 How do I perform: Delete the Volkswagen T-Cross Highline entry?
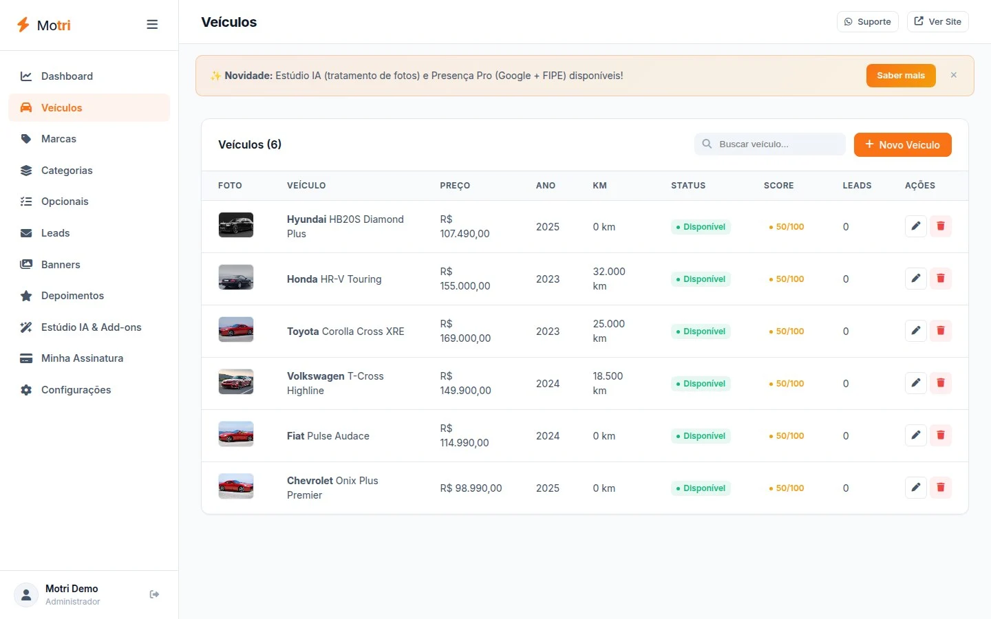(940, 383)
